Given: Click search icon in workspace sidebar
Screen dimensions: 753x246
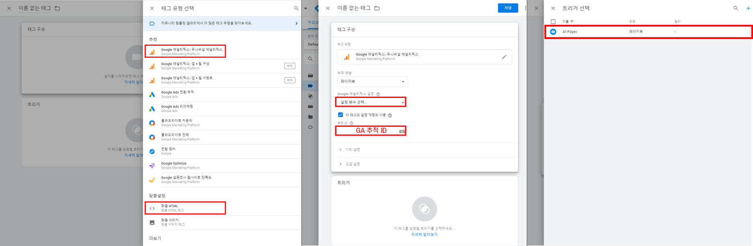Looking at the screenshot, I should [x=310, y=59].
